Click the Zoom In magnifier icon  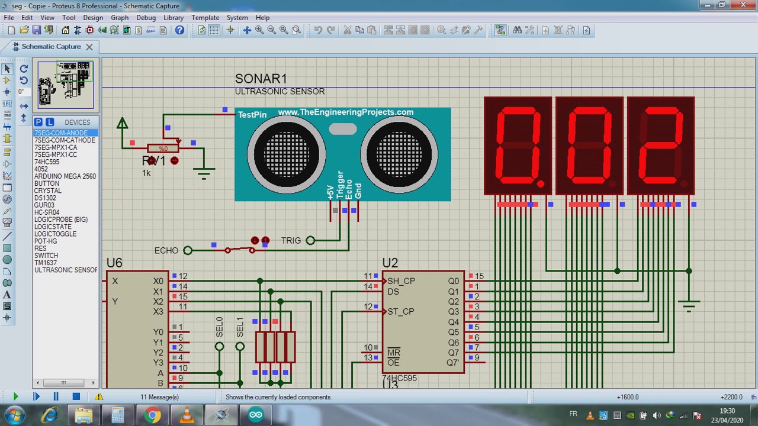coord(259,30)
